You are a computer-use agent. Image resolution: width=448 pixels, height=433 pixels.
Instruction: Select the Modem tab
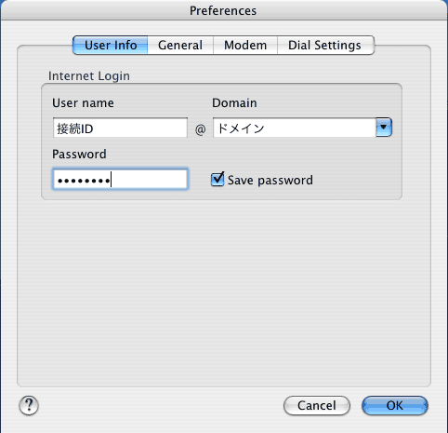(245, 46)
